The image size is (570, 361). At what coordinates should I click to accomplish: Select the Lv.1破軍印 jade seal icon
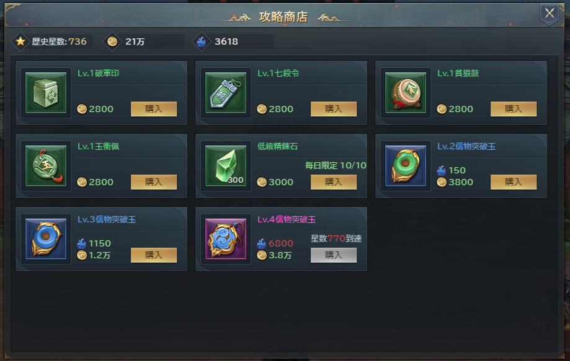click(46, 93)
